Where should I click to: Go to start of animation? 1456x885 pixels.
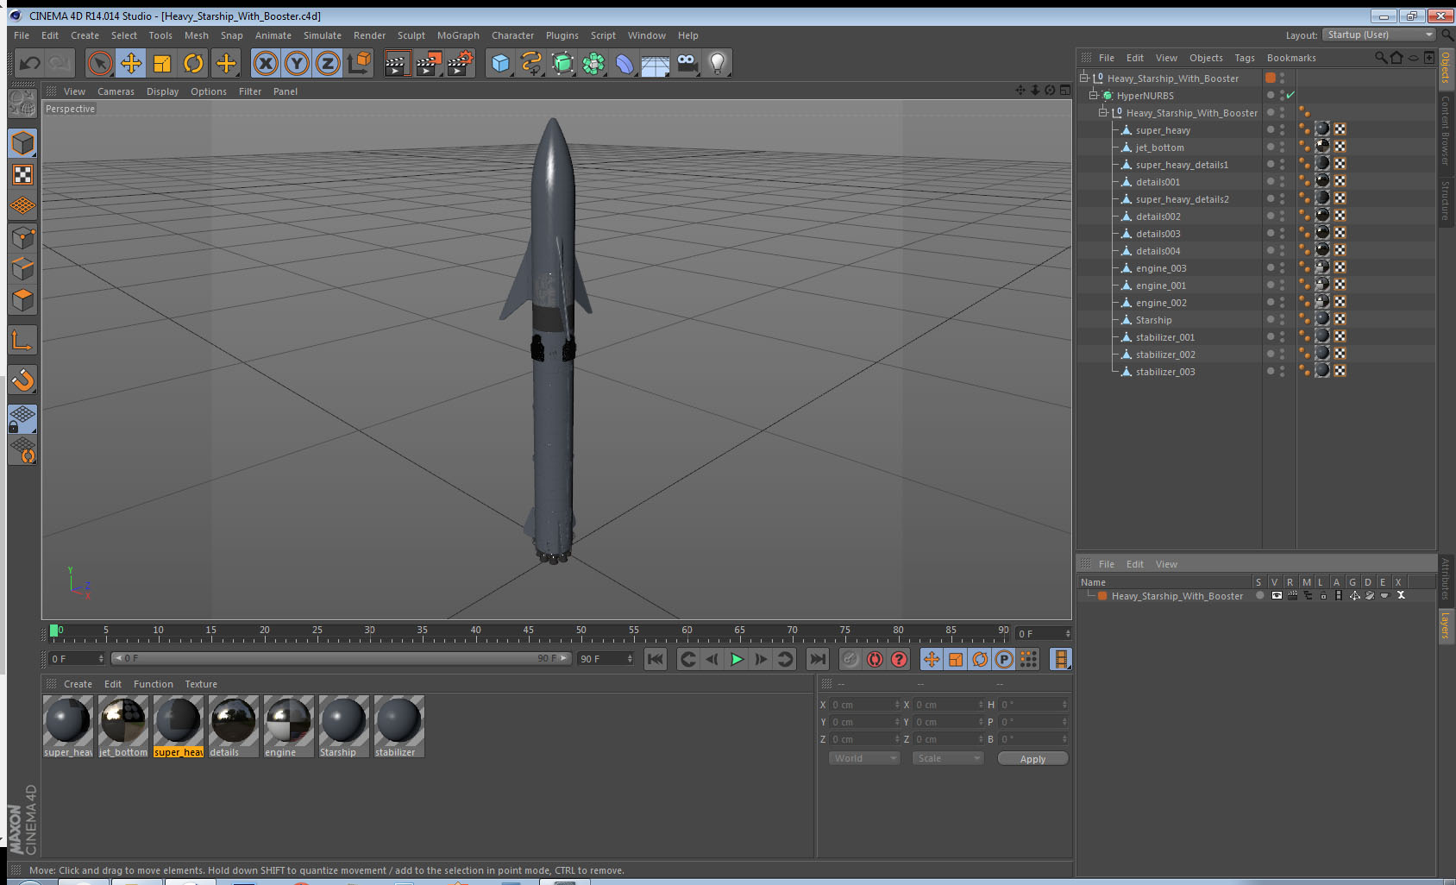[656, 659]
